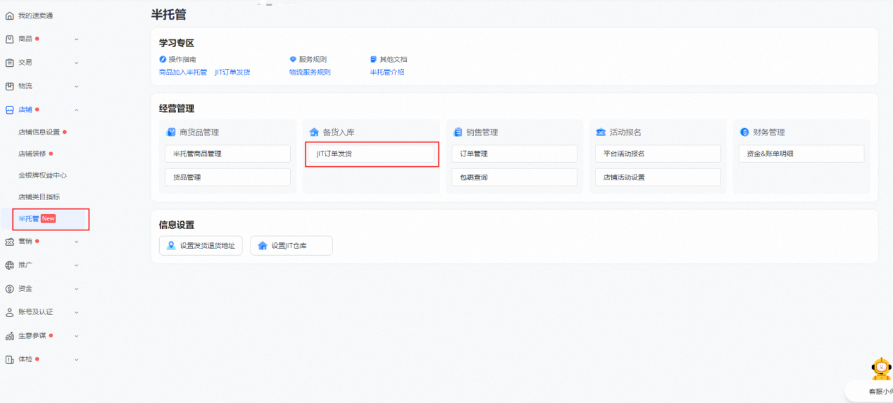Click the 资金 coin icon
The height and width of the screenshot is (403, 893).
pos(9,288)
